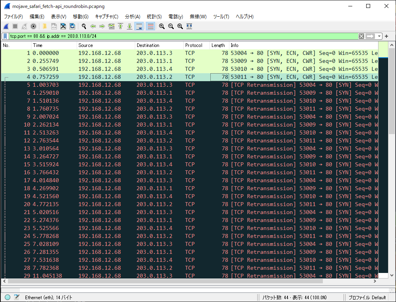Open the 編集(E) menu

tap(37, 17)
